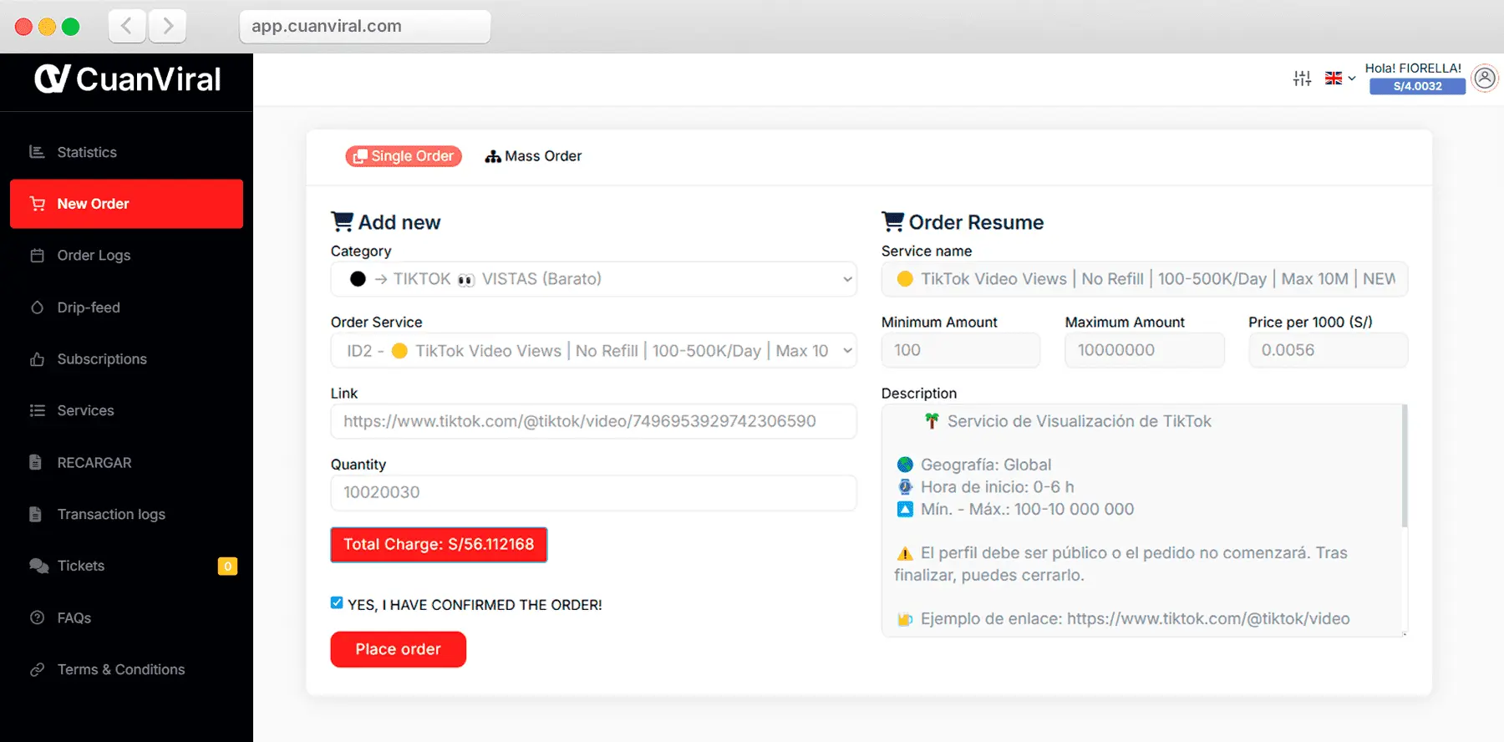Click the Tickets chat bubbles icon
The width and height of the screenshot is (1504, 742).
pyautogui.click(x=38, y=566)
